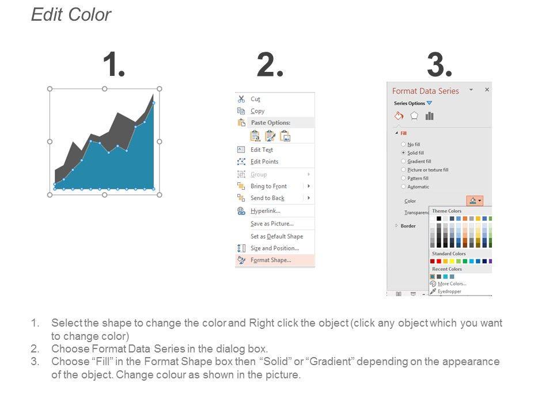The width and height of the screenshot is (553, 414).
Task: Expand the Border section
Action: click(x=396, y=226)
